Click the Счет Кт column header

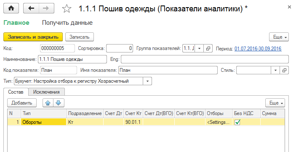(x=133, y=113)
